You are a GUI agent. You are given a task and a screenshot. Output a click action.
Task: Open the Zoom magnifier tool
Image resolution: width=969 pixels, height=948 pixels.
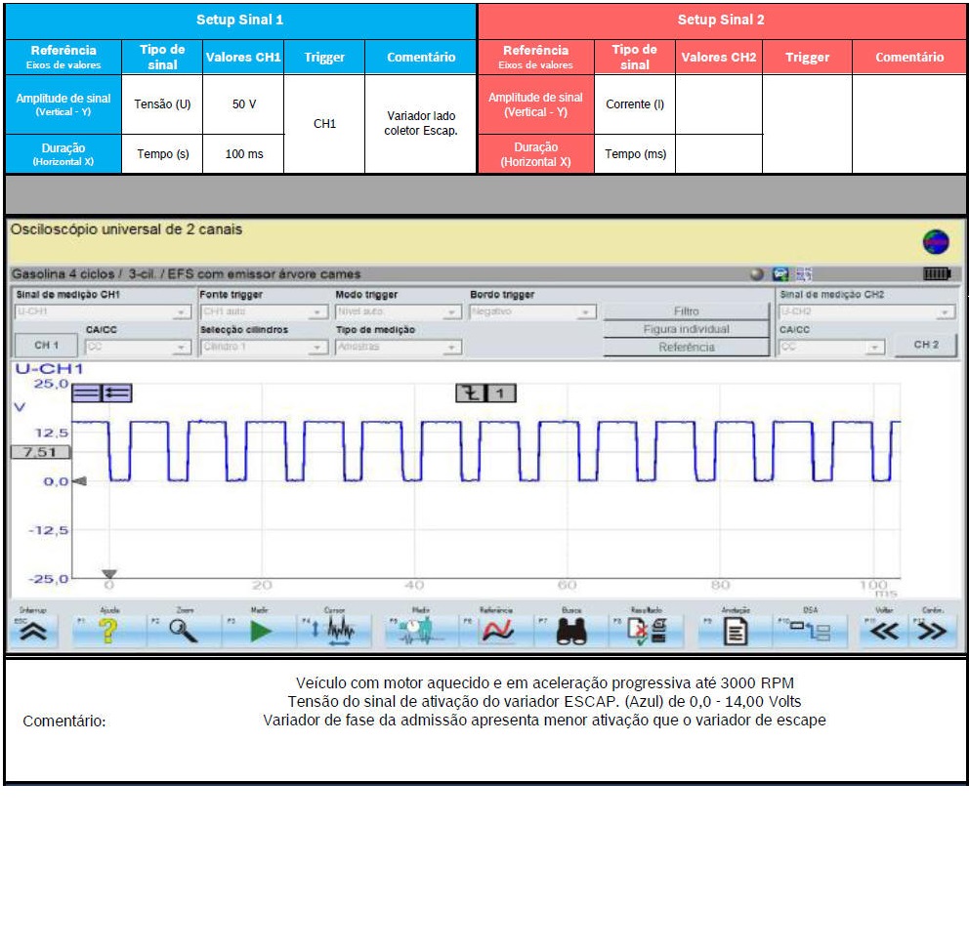184,632
